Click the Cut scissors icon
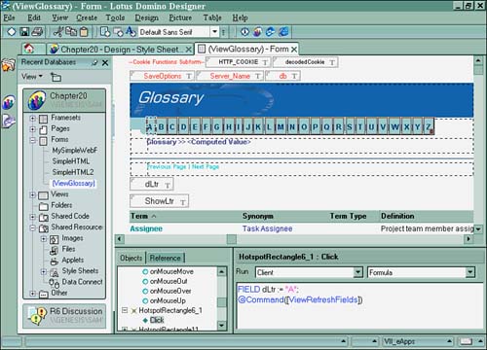 (58, 32)
